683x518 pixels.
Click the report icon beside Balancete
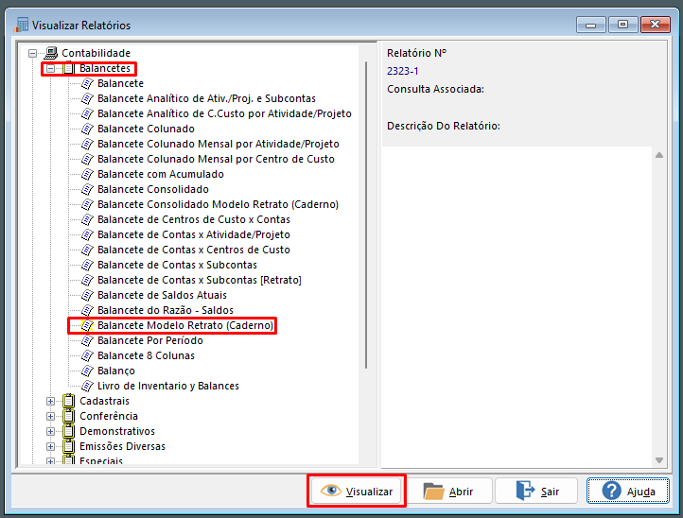coord(88,83)
